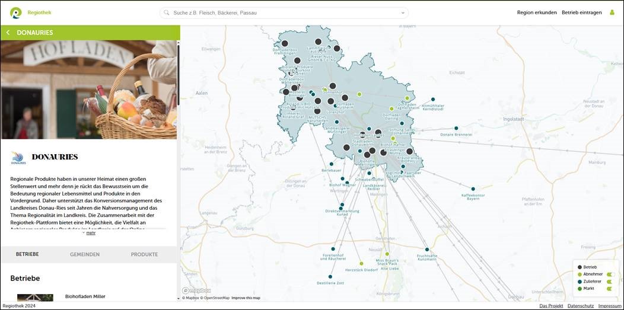The width and height of the screenshot is (624, 310).
Task: Expand description with 'mehr' link
Action: [91, 233]
